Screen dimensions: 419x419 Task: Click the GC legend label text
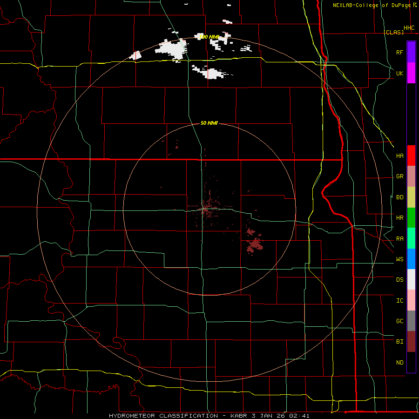[x=399, y=321]
